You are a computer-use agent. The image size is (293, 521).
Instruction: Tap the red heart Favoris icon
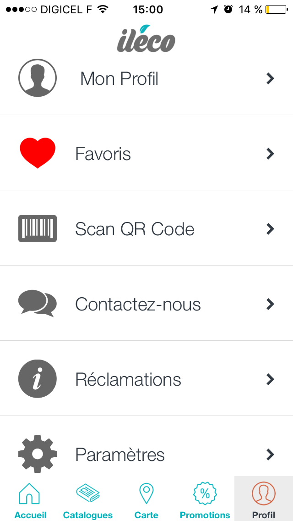pos(38,153)
